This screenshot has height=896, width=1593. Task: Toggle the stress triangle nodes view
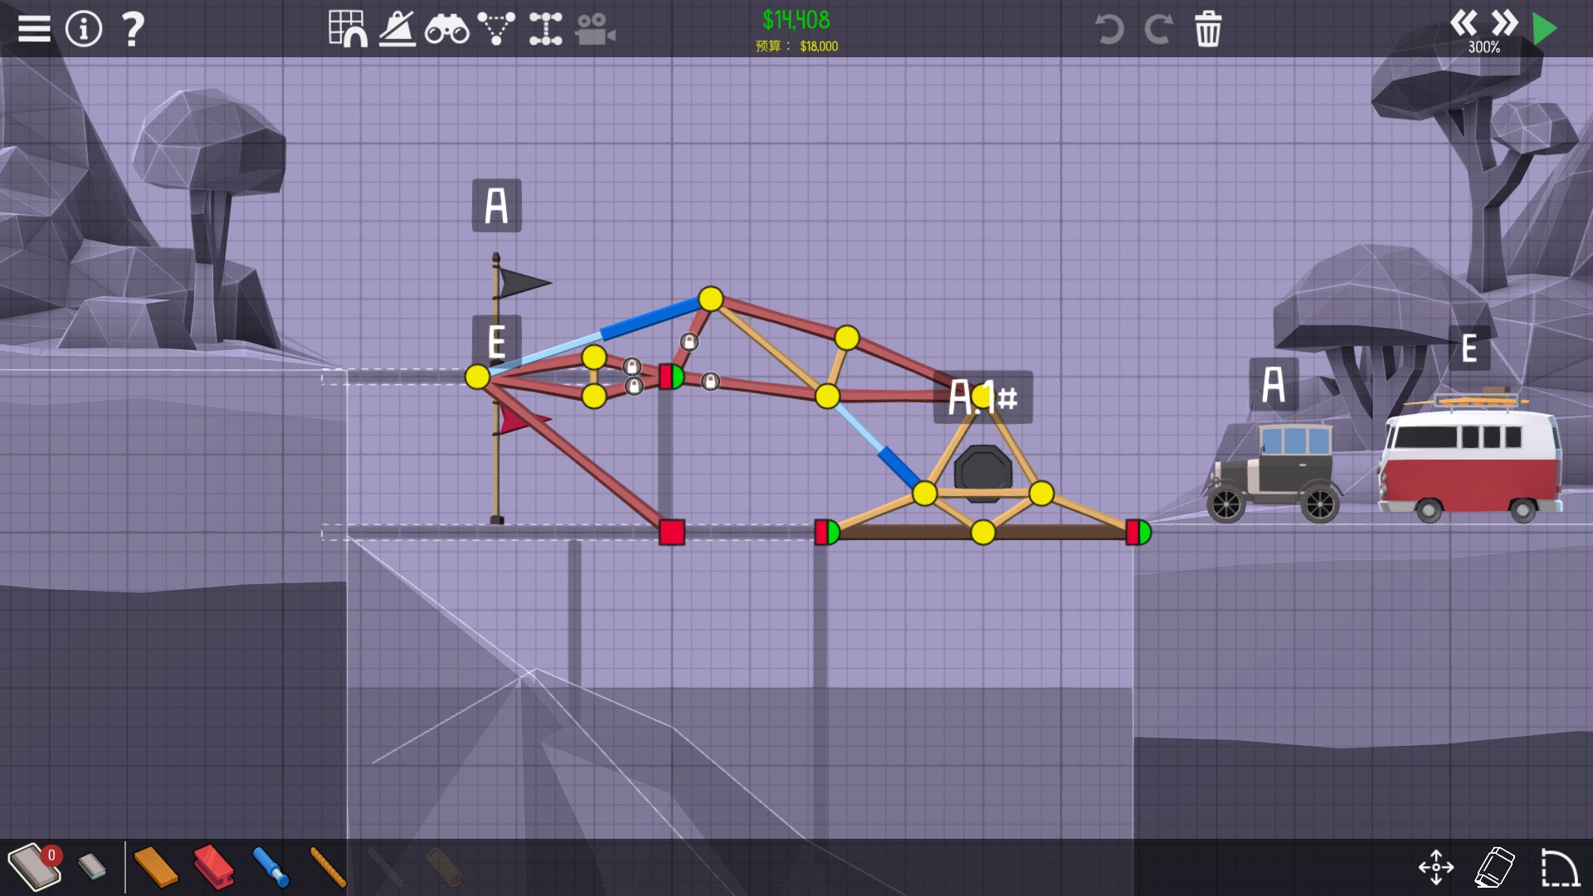click(496, 29)
